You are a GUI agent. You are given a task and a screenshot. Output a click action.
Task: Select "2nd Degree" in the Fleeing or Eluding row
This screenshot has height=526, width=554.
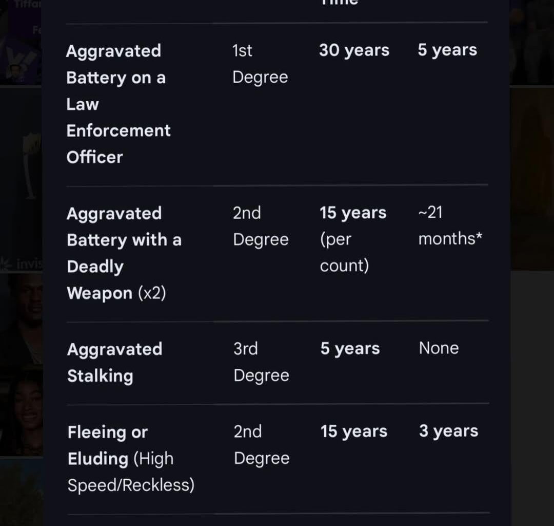tap(261, 444)
